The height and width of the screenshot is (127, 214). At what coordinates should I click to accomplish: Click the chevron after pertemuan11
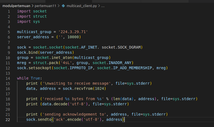pos(59,6)
